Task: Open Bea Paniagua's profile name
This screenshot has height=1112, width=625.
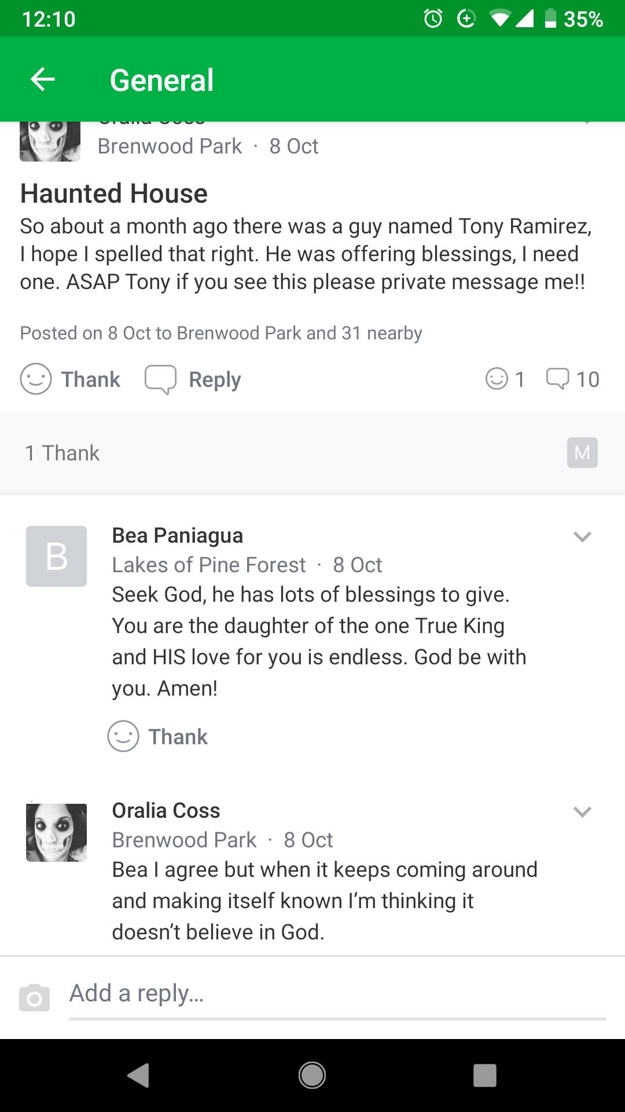Action: 177,536
